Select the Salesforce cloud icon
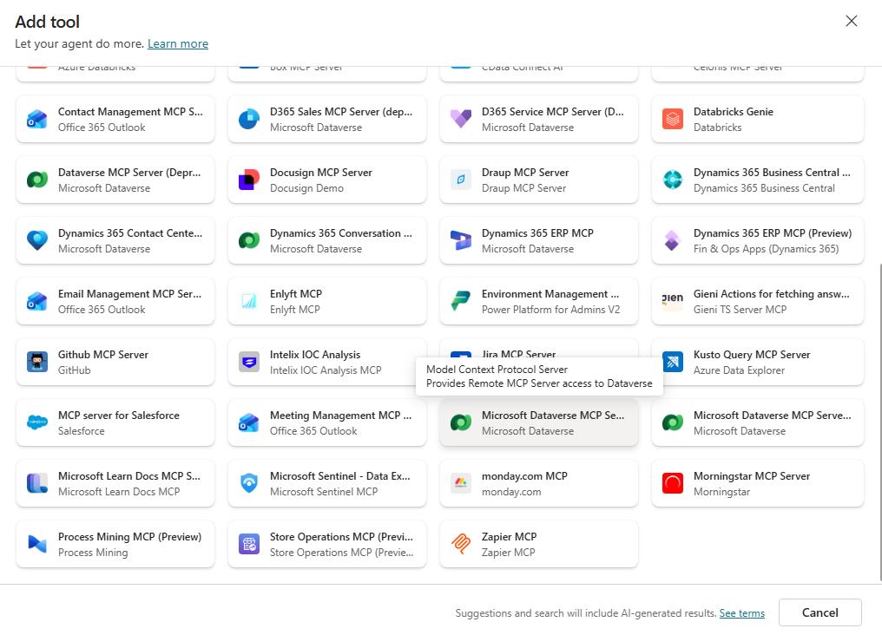The image size is (882, 635). click(x=36, y=422)
